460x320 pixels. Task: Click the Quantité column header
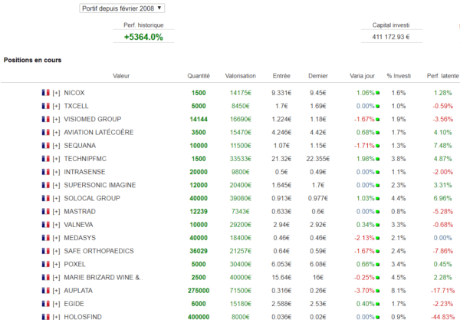199,76
